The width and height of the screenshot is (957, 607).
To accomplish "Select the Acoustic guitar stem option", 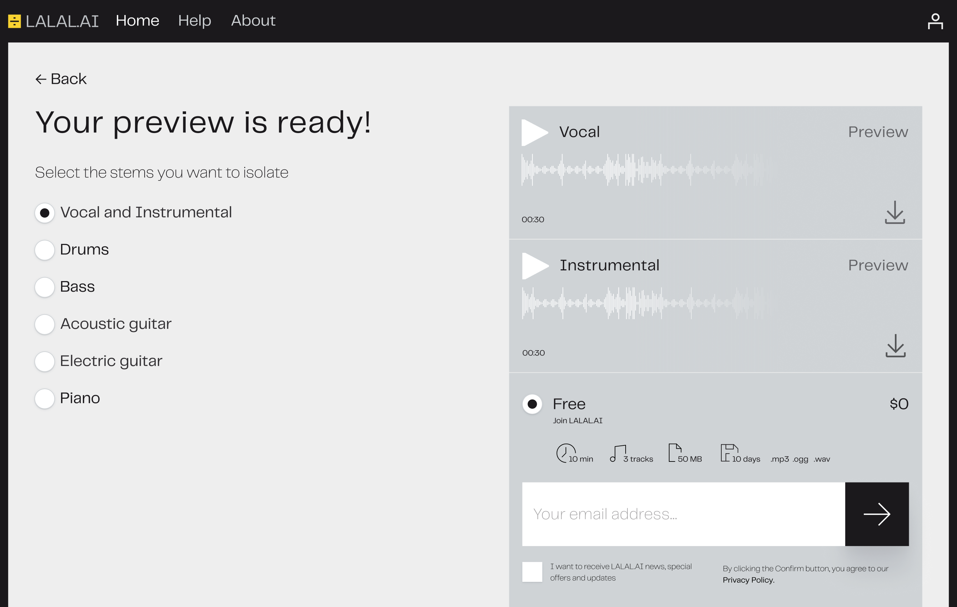I will (x=45, y=324).
